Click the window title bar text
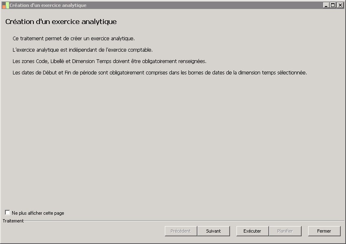This screenshot has width=346, height=244. [x=48, y=5]
